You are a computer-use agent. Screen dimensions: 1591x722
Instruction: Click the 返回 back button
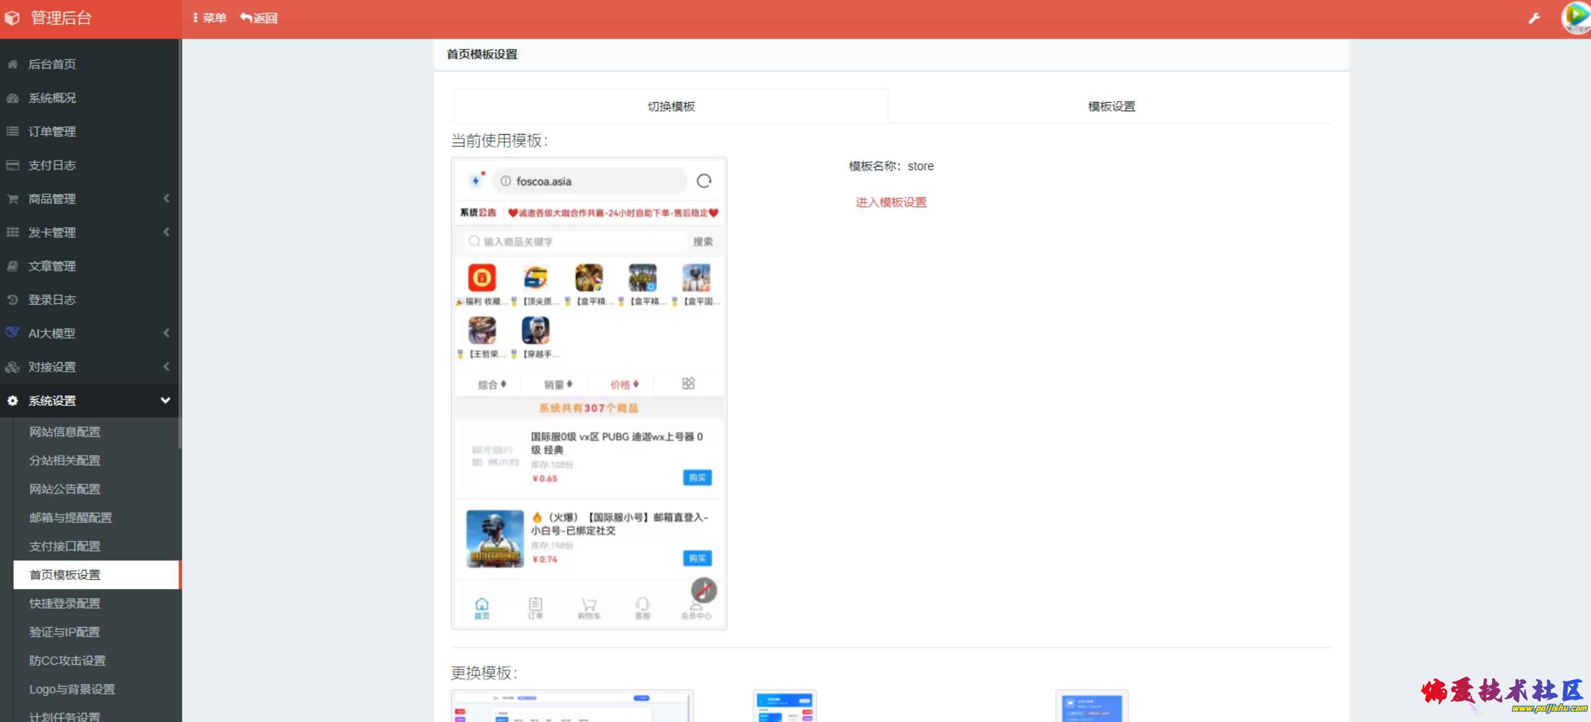[x=259, y=19]
